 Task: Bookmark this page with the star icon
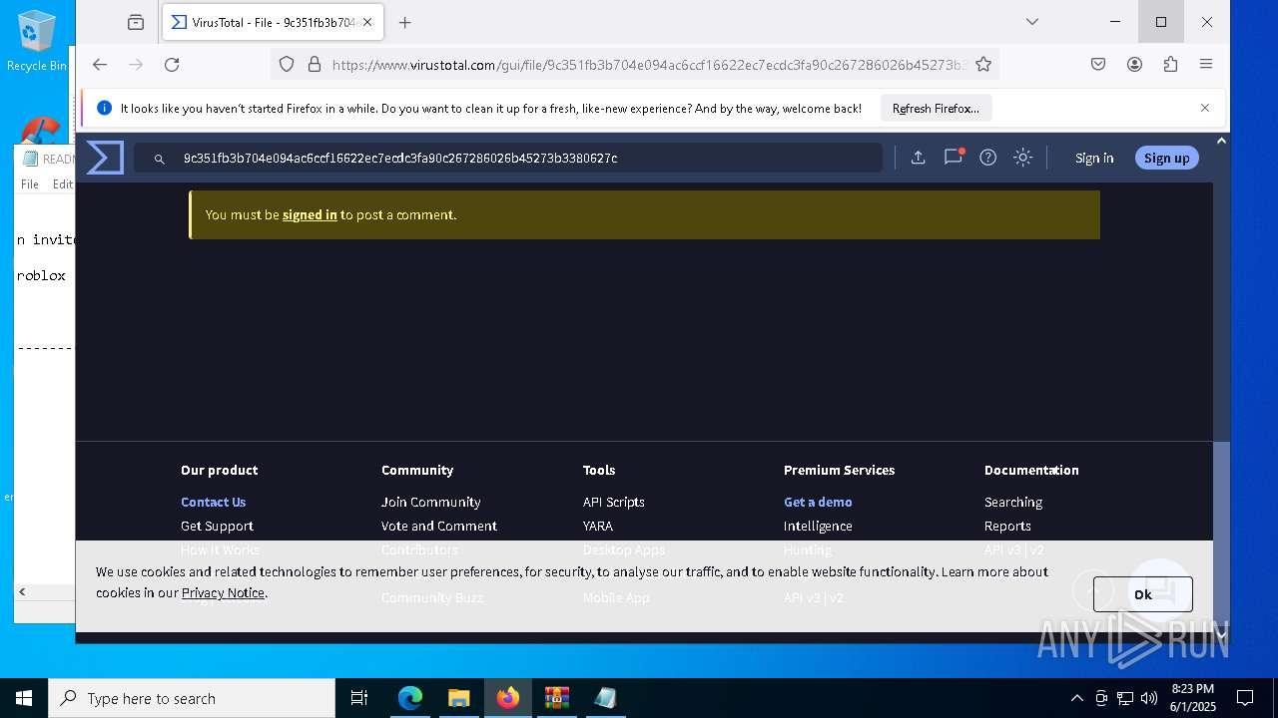(983, 64)
